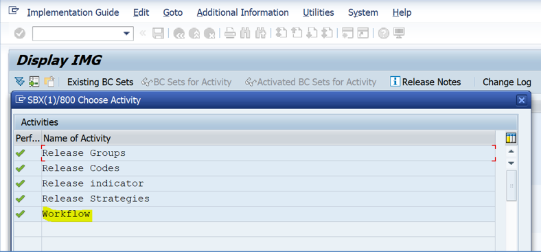Select the Release Strategies activity row
This screenshot has height=252, width=541.
268,198
